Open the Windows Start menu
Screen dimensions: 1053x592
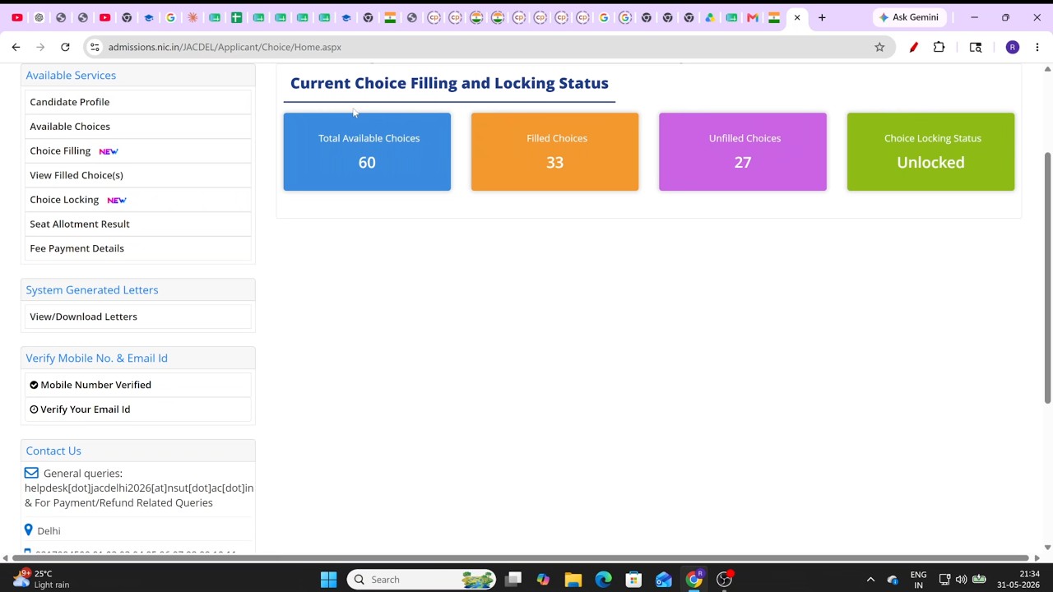pos(328,580)
